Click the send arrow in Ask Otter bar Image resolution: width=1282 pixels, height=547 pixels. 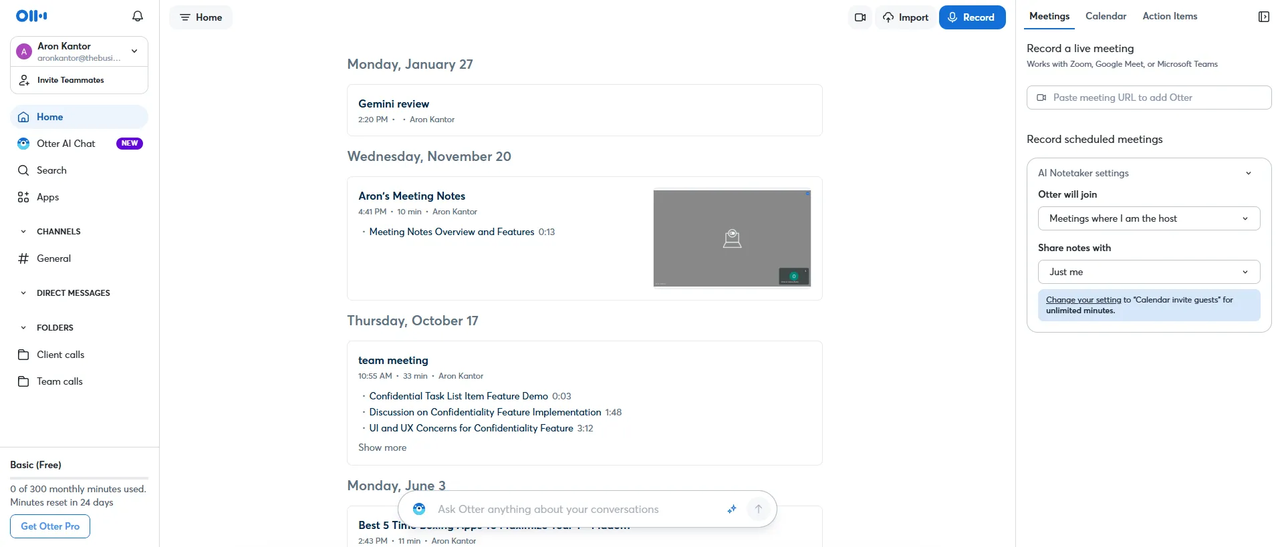[759, 509]
